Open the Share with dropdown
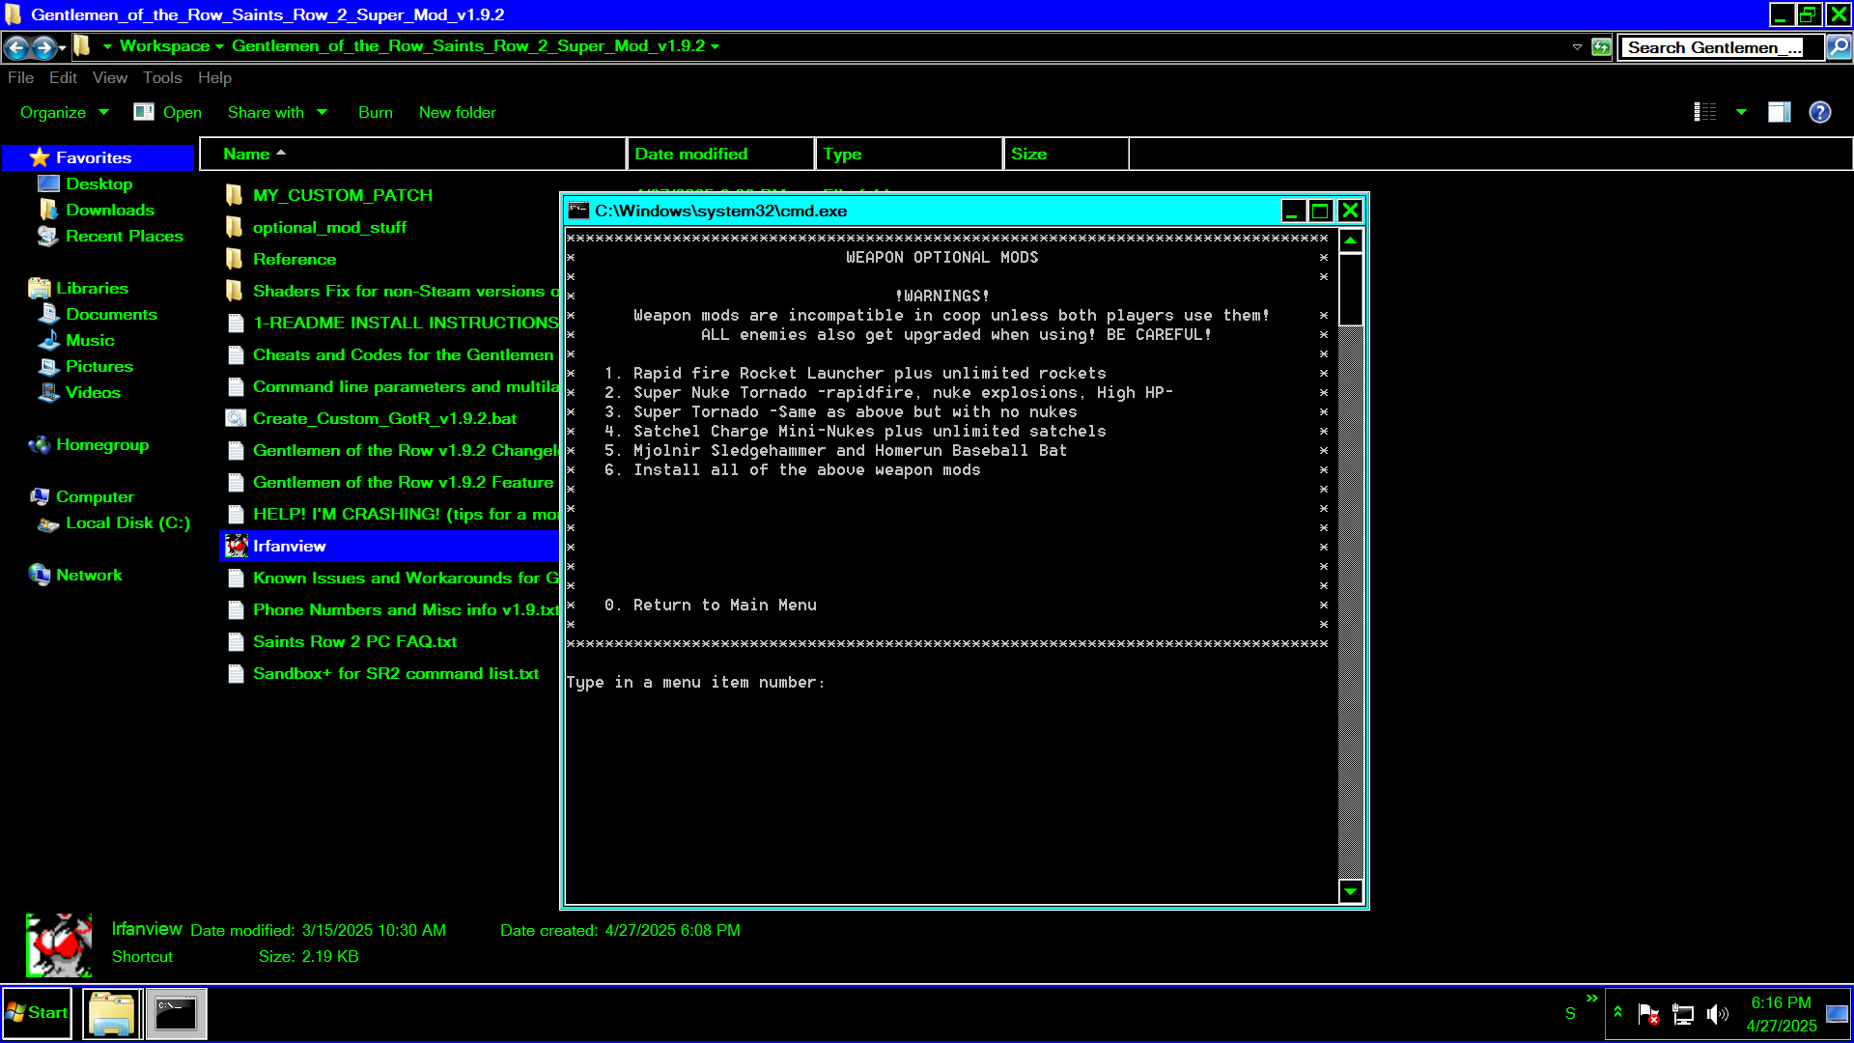Viewport: 1854px width, 1043px height. click(x=277, y=113)
